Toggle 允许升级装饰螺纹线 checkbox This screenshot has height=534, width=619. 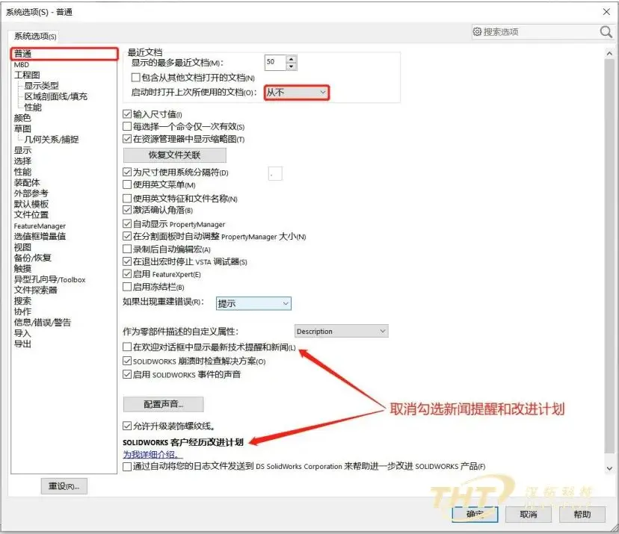[x=127, y=426]
